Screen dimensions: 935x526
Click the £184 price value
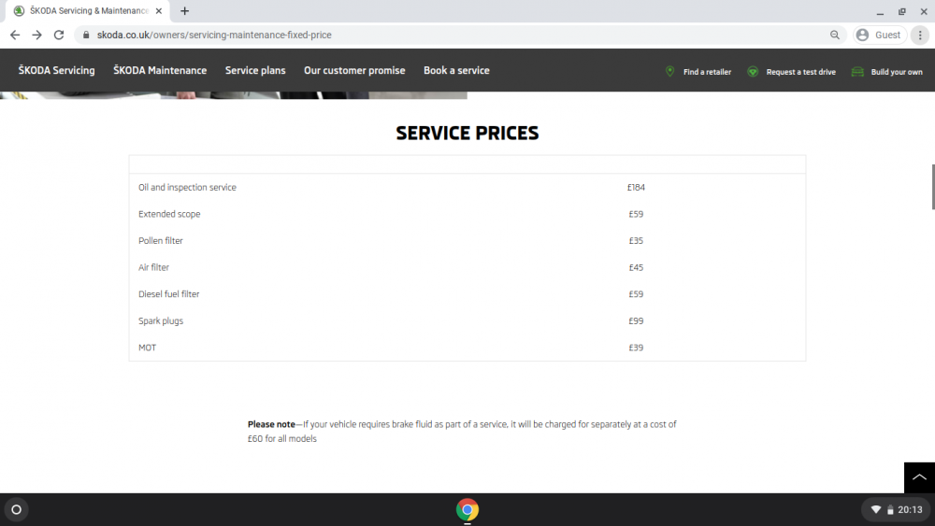636,187
